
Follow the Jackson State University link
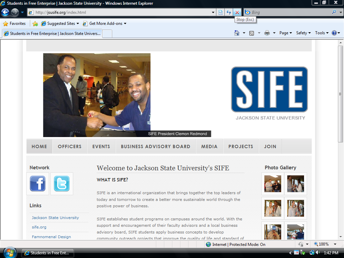[x=55, y=218]
